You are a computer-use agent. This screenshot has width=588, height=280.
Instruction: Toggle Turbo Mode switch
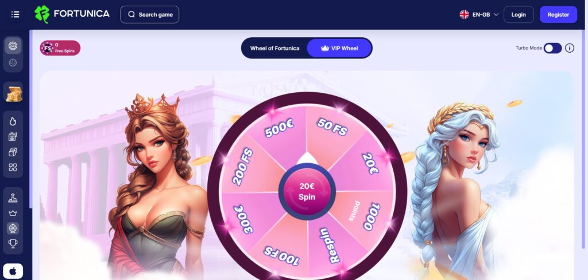click(x=553, y=48)
